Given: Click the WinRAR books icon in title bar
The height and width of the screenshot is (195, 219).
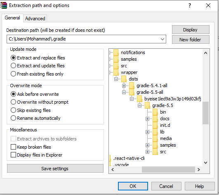Looking at the screenshot, I should [3, 5].
